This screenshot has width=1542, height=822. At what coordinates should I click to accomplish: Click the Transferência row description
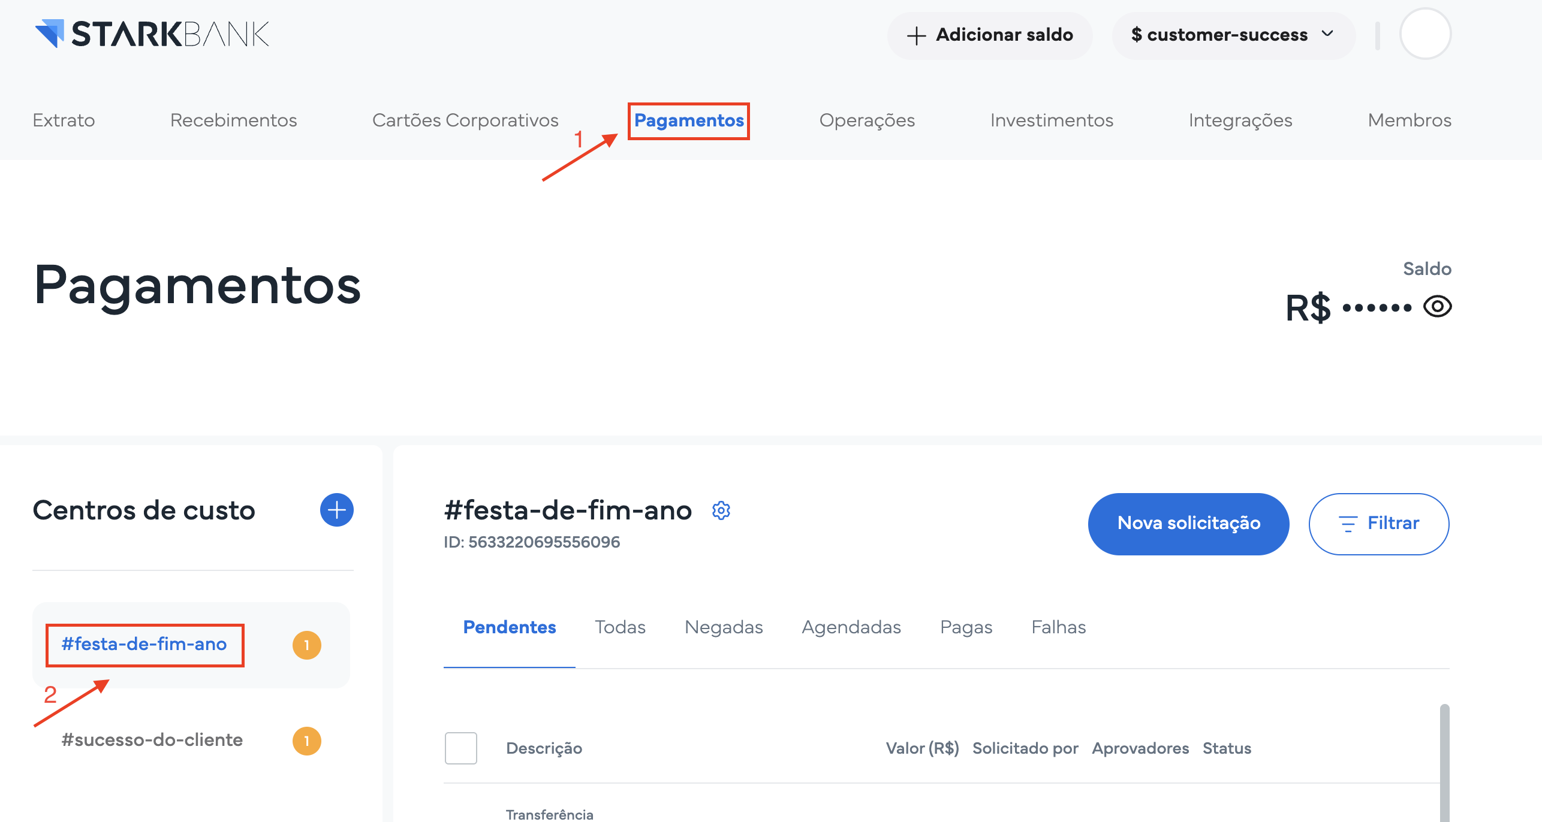(549, 815)
